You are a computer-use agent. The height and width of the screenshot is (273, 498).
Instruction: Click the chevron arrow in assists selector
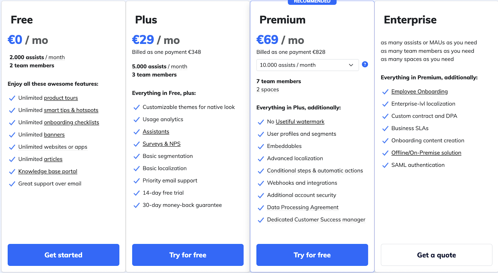[351, 65]
